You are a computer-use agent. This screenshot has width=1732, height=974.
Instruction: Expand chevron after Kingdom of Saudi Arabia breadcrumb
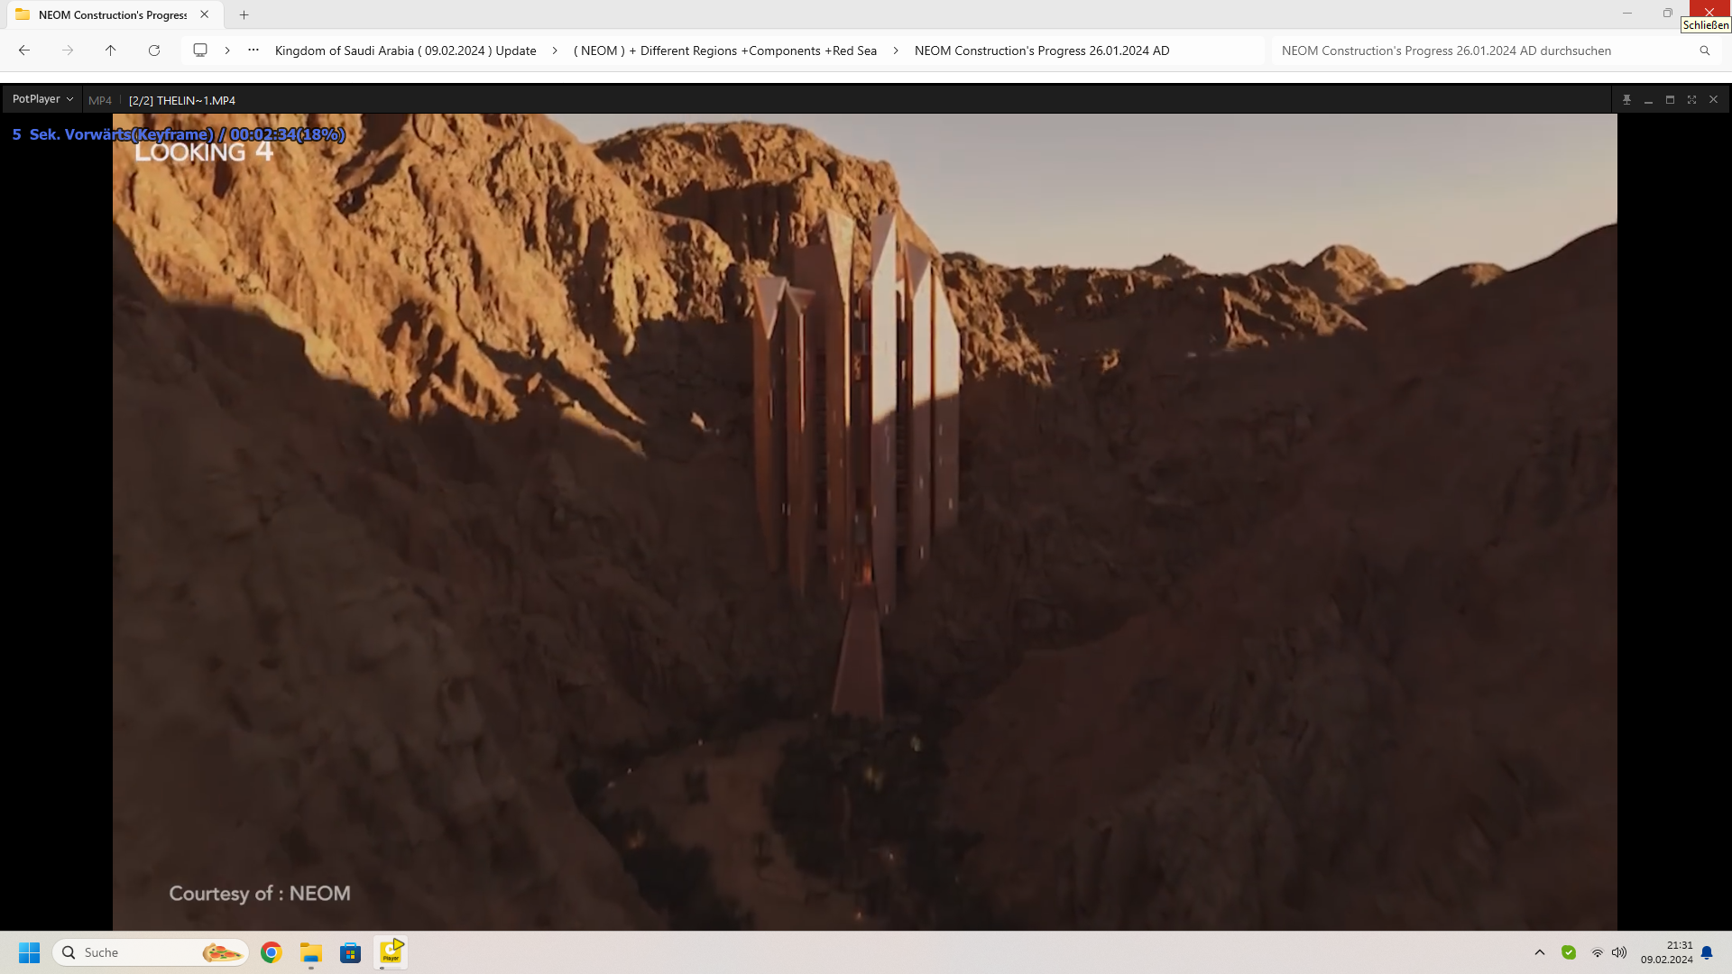555,51
